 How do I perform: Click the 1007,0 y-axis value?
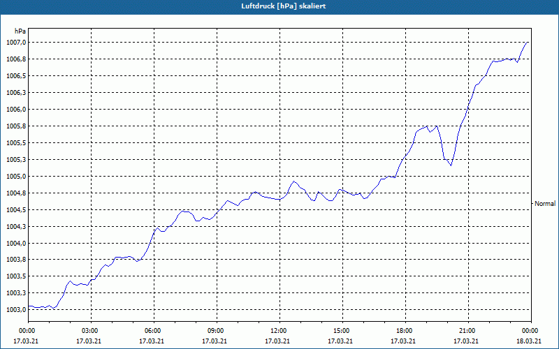click(x=16, y=43)
